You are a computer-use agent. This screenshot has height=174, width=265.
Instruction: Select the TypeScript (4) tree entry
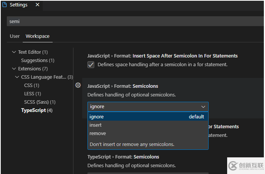click(37, 110)
